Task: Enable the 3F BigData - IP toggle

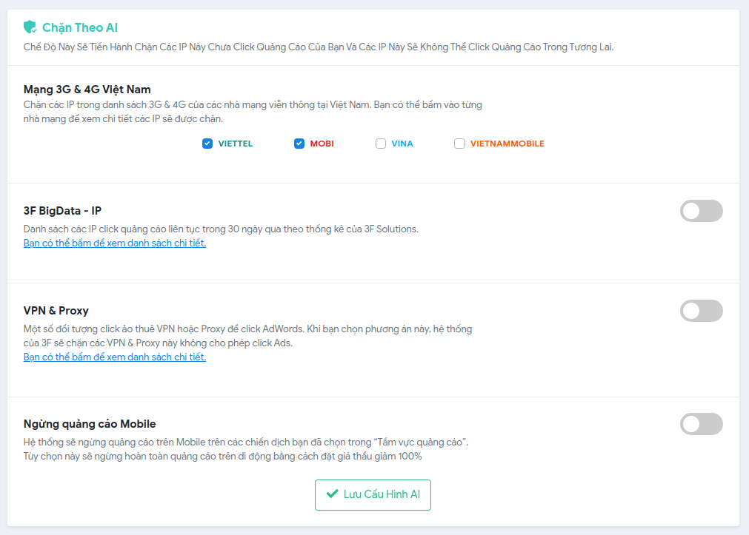Action: click(702, 211)
